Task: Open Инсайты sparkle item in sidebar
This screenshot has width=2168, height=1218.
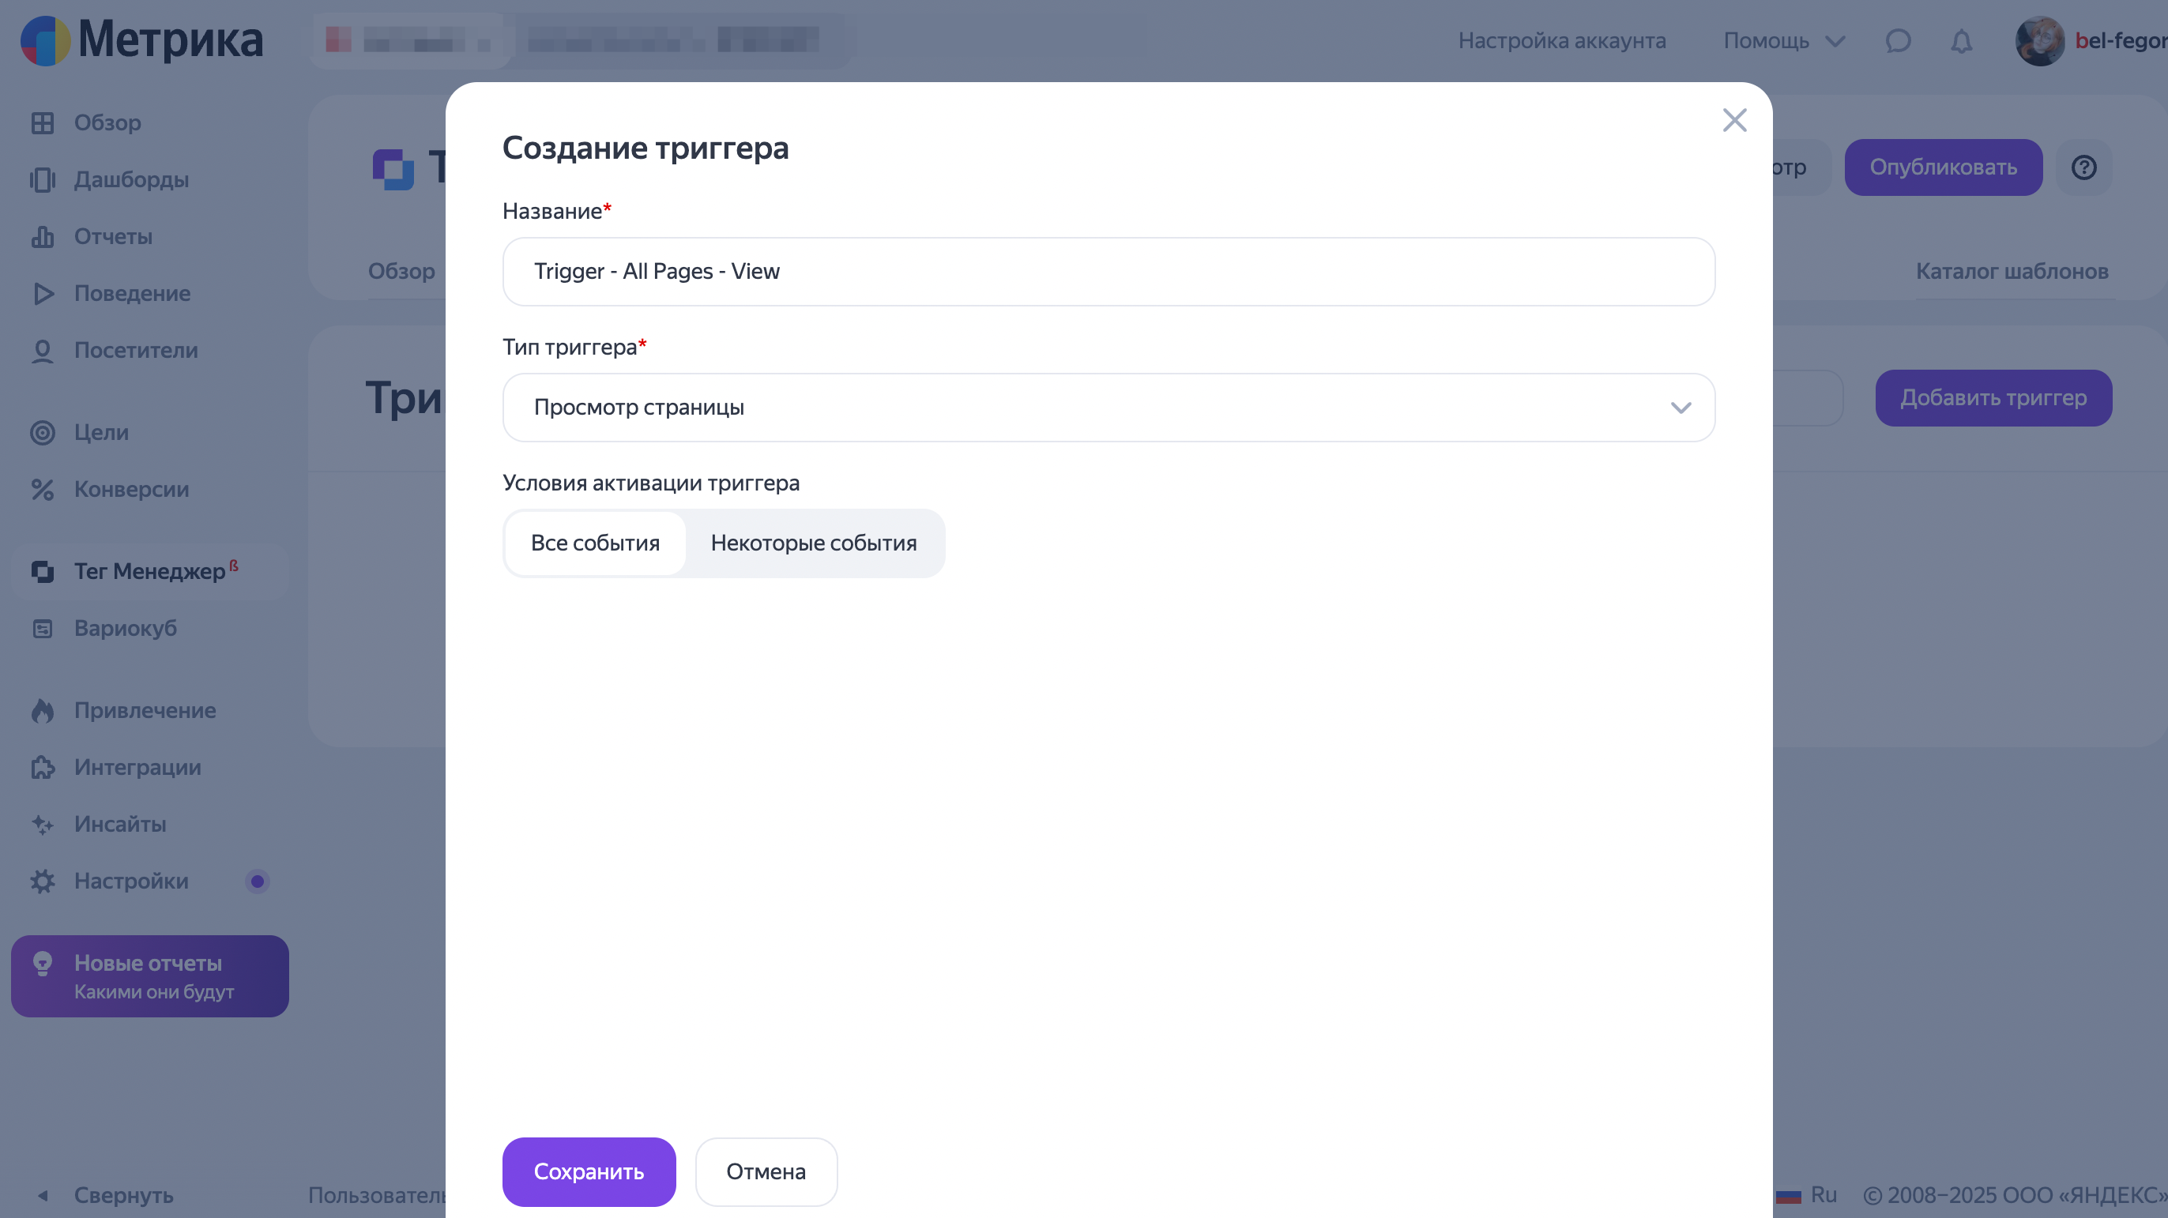Action: click(x=119, y=824)
